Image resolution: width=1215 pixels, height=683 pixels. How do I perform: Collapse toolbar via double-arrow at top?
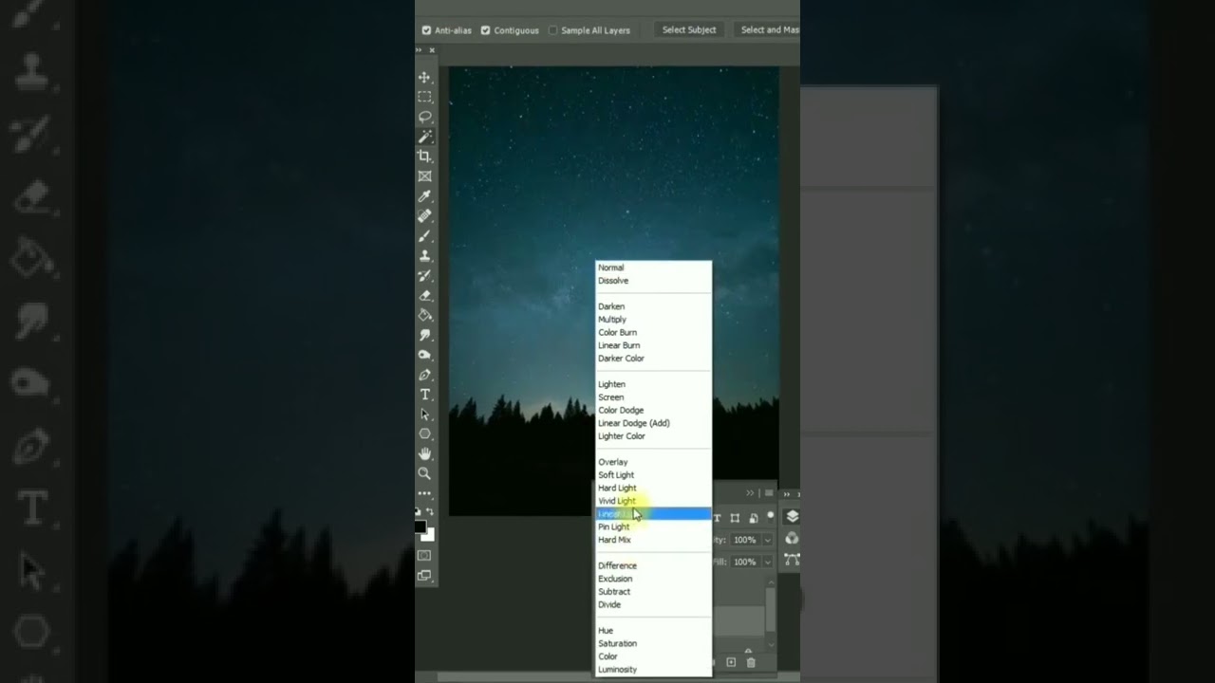[421, 50]
